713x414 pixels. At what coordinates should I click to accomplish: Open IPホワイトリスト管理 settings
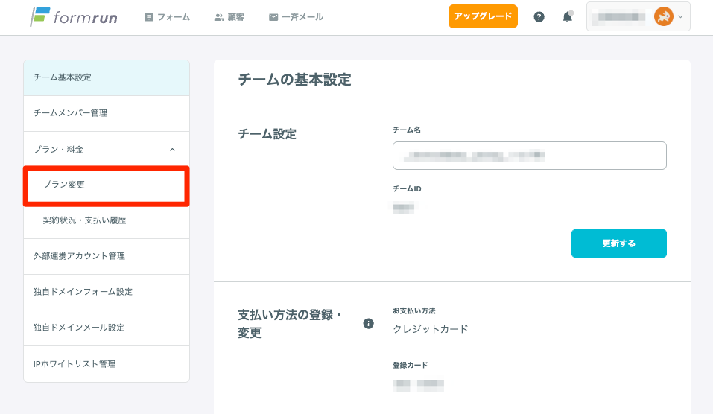click(75, 364)
